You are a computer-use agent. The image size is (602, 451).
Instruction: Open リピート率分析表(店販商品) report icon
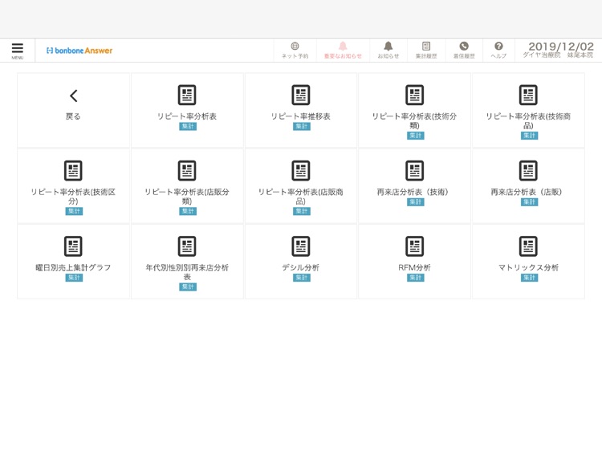(x=301, y=170)
